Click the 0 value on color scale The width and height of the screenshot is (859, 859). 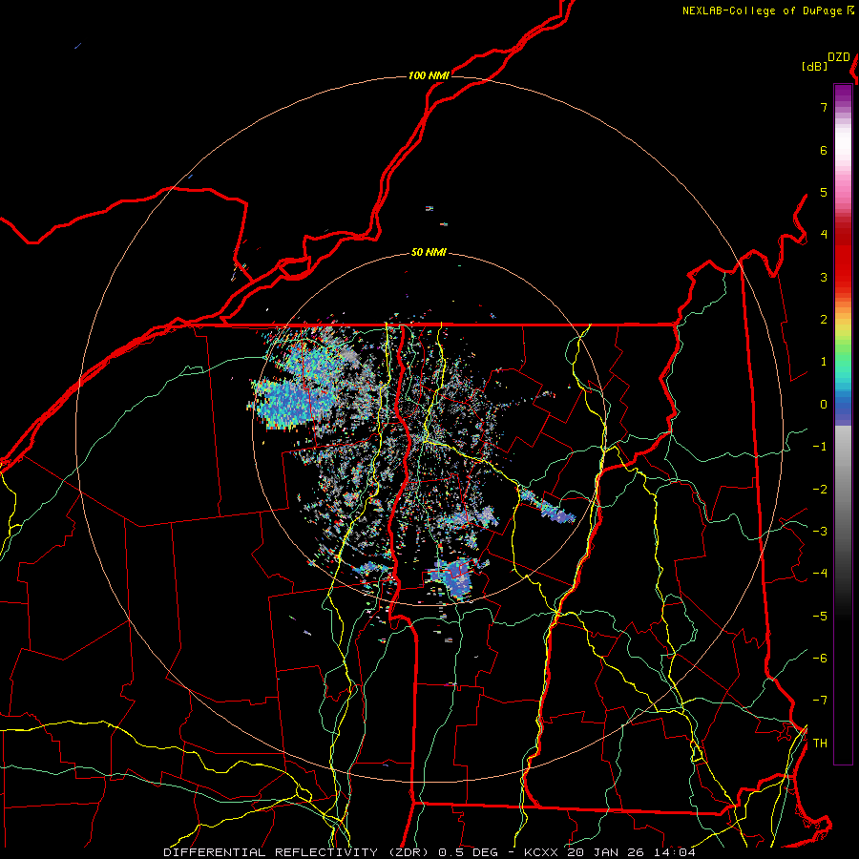pyautogui.click(x=824, y=405)
